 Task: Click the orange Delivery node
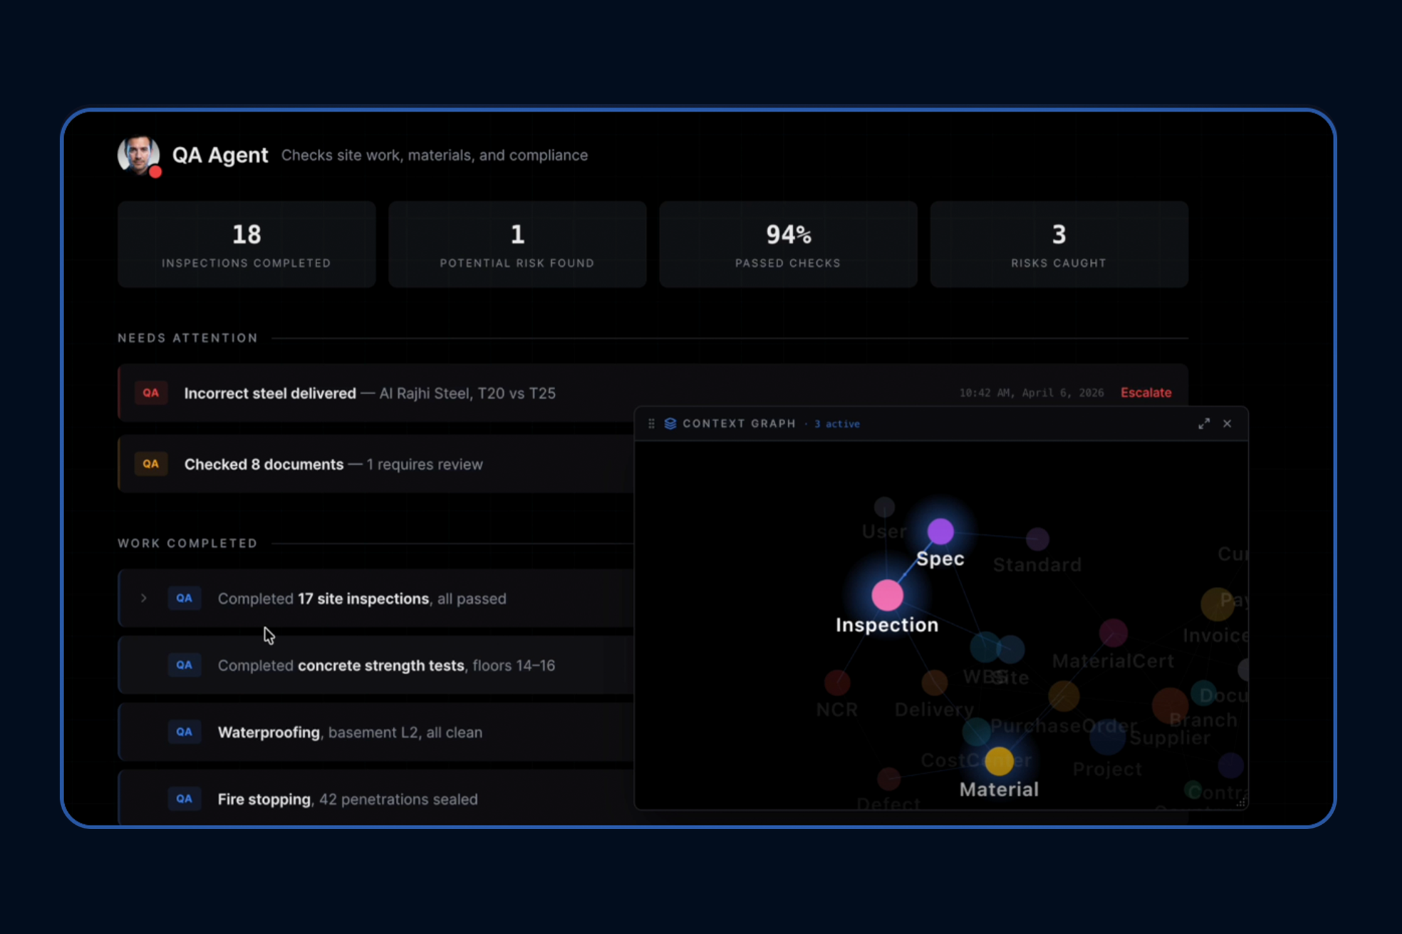pyautogui.click(x=934, y=682)
